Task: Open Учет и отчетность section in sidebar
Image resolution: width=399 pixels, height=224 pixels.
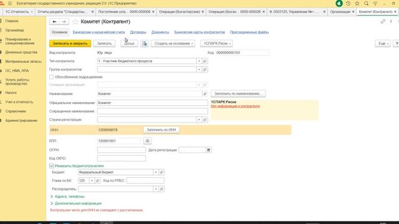Action: (19, 102)
